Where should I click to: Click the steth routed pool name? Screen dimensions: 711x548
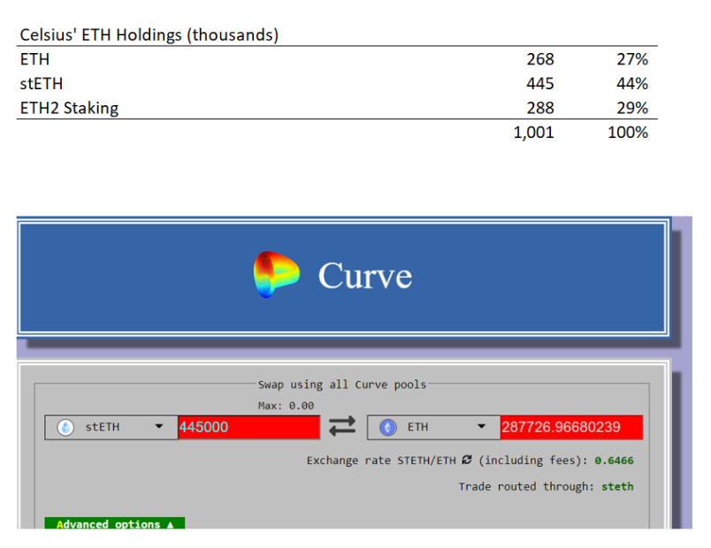click(x=617, y=486)
